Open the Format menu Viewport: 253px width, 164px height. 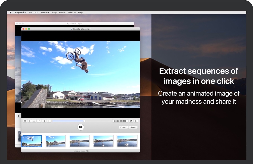pos(62,12)
